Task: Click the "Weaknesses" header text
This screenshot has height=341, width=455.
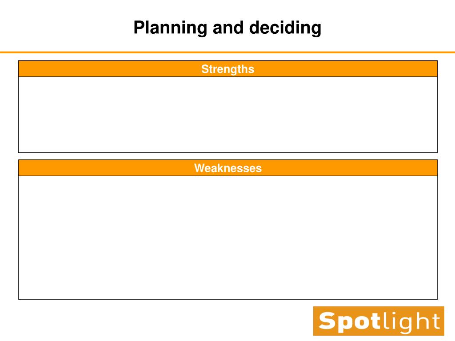Action: (x=228, y=168)
